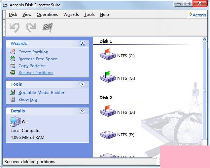Click the NTFS (C:) label
This screenshot has height=168, width=210.
(x=126, y=56)
